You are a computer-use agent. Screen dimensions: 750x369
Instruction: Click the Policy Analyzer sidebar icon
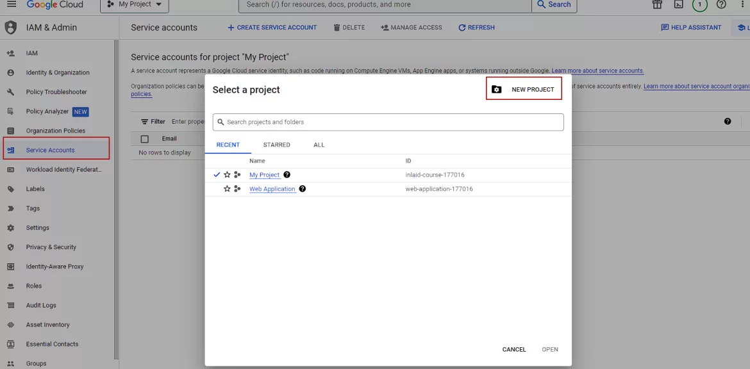tap(10, 111)
